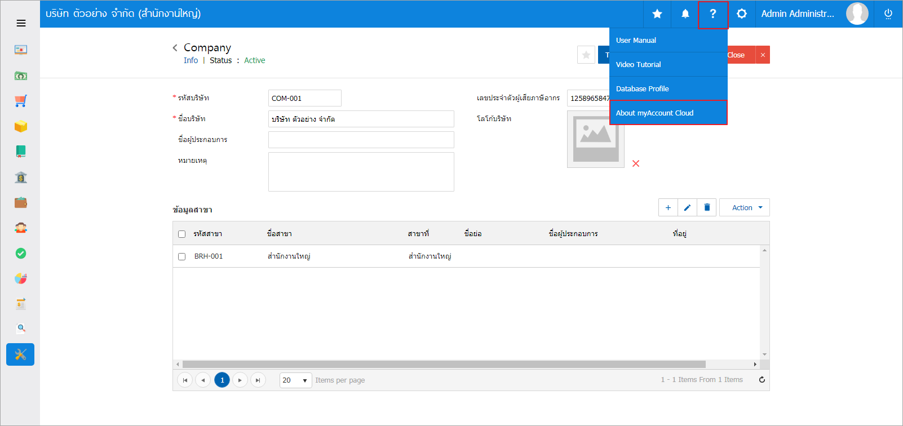
Task: Open the document with arrow module
Action: tap(21, 304)
